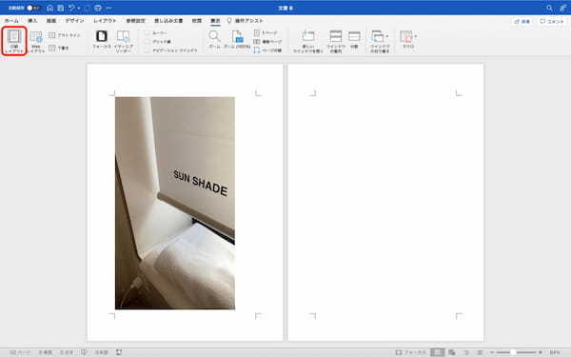Open the Home ribbon tab

[x=11, y=21]
